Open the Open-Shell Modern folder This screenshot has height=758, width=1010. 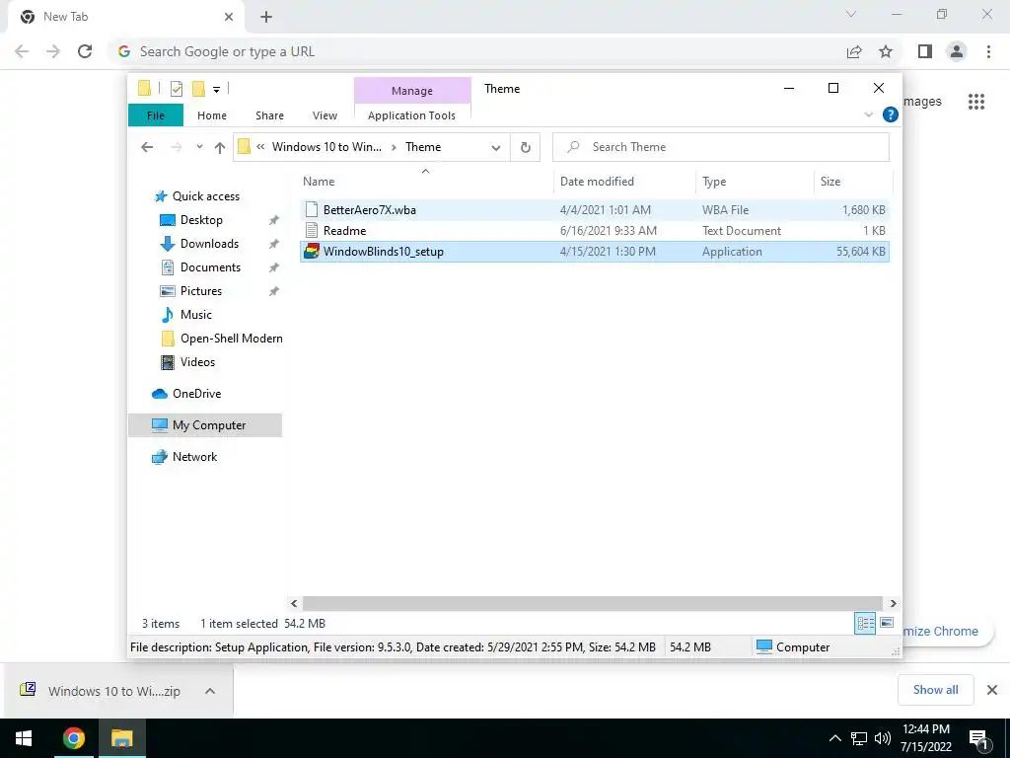point(231,339)
